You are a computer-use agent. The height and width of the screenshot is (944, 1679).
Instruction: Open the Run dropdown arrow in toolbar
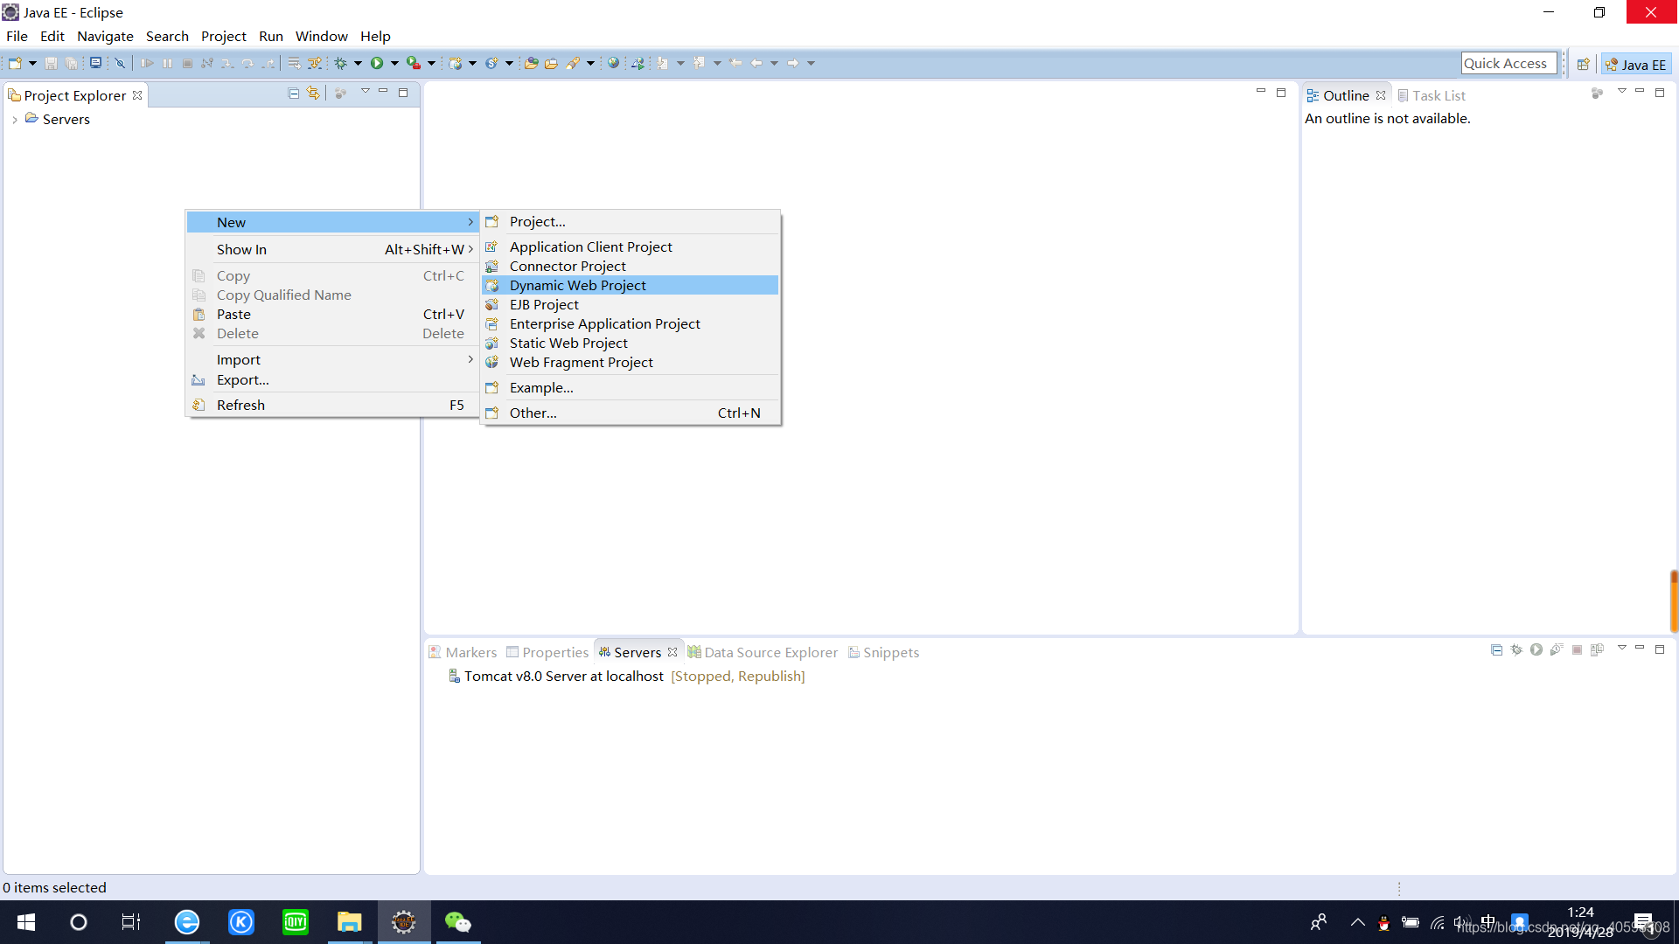click(x=394, y=63)
